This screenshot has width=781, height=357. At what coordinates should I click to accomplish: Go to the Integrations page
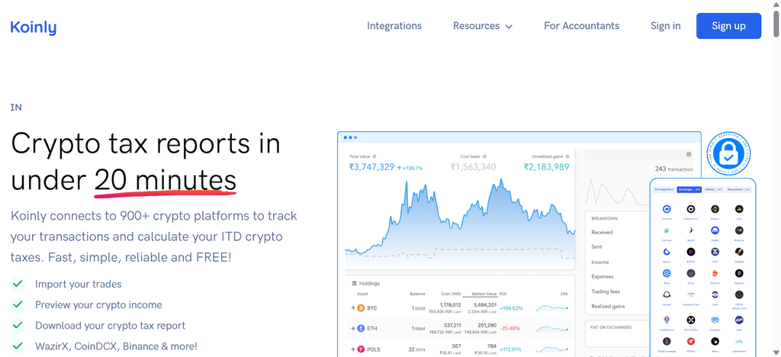(x=394, y=26)
